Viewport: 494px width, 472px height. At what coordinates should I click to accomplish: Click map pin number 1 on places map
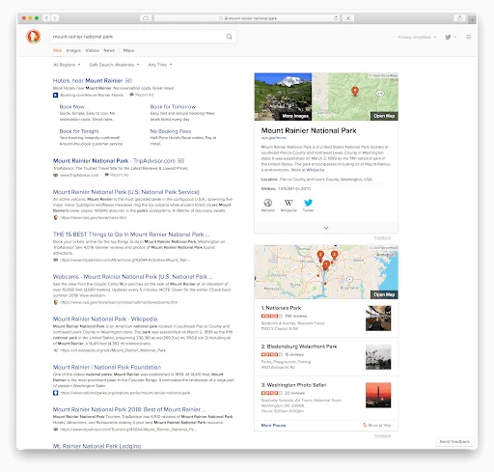[x=326, y=265]
